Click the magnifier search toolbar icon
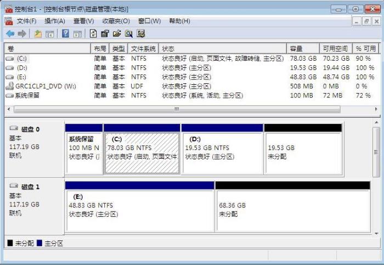The width and height of the screenshot is (384, 265). 129,33
